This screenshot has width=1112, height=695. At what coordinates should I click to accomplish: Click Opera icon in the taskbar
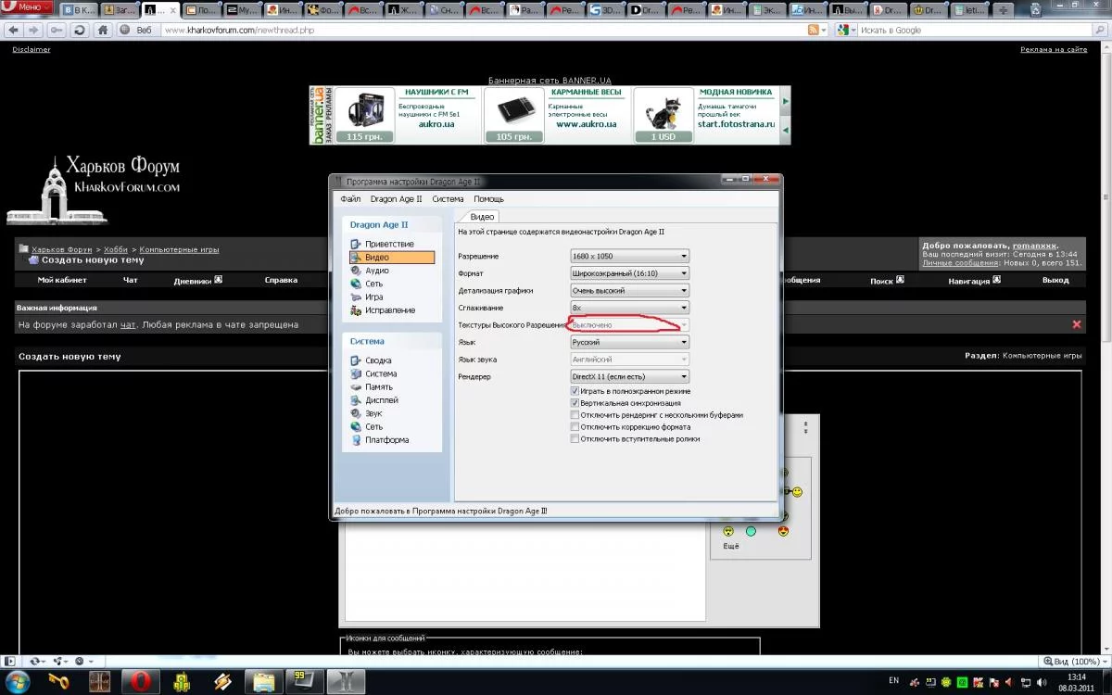[141, 682]
